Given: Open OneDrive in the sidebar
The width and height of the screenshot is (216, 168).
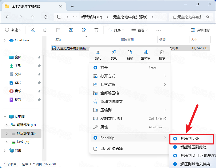Looking at the screenshot, I should click(x=19, y=40).
